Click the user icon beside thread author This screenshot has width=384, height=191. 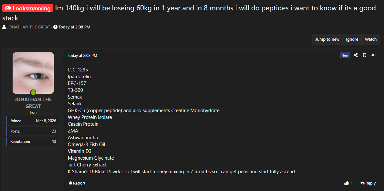tap(4, 27)
